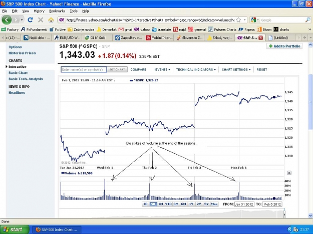Click the Forward navigation arrow
Screen dimensions: 313x234
16,20
